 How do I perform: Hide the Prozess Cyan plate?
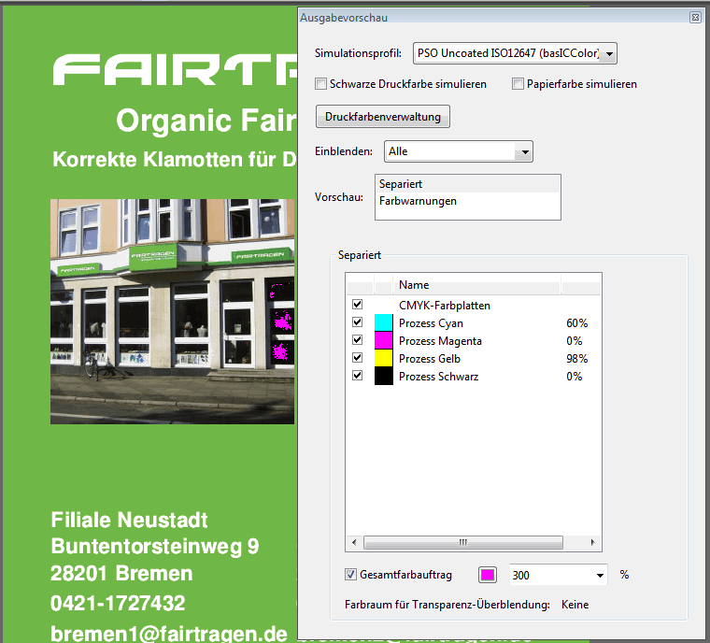click(x=357, y=323)
